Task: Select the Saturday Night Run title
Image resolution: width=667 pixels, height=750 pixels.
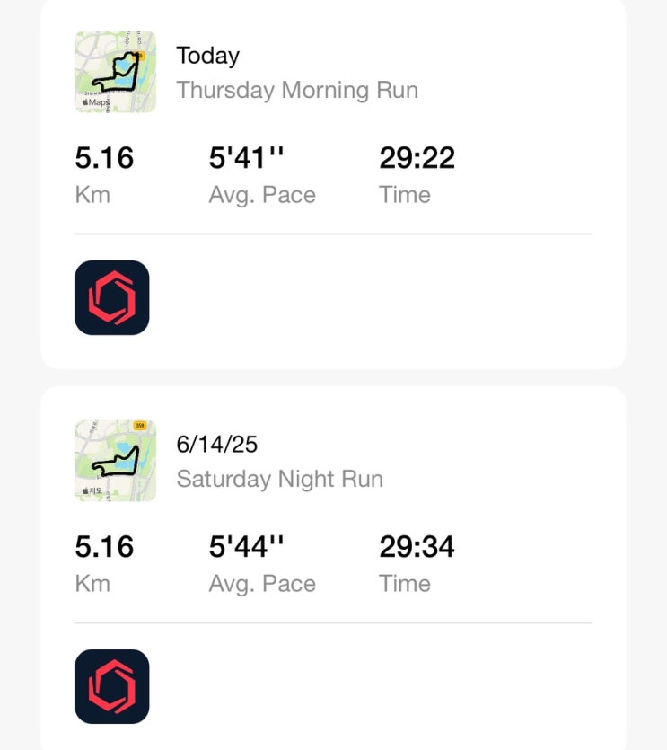Action: [x=280, y=479]
